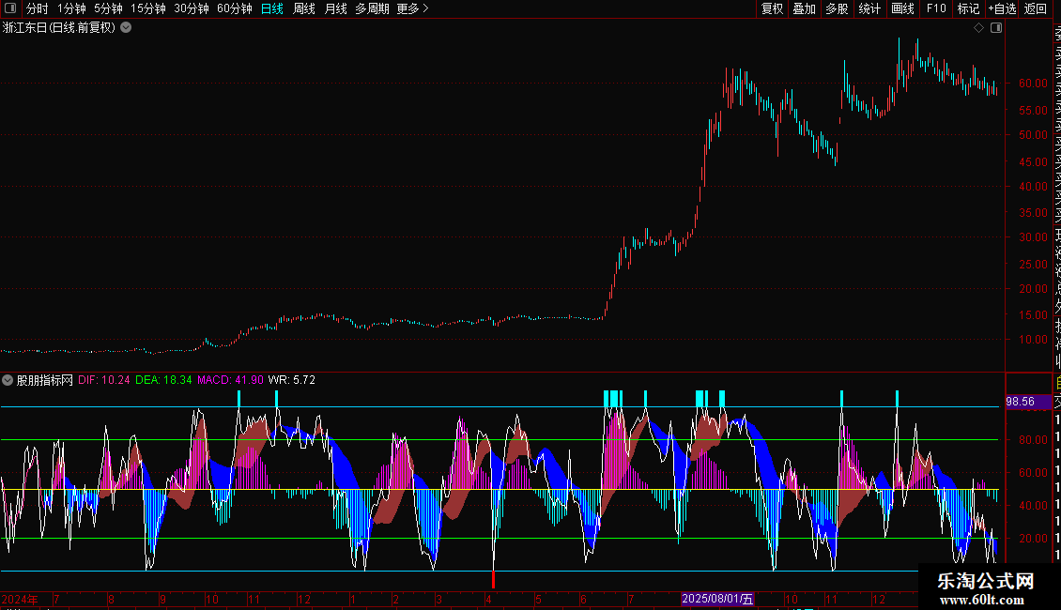Click the DEA: 18.34 value

tap(163, 380)
